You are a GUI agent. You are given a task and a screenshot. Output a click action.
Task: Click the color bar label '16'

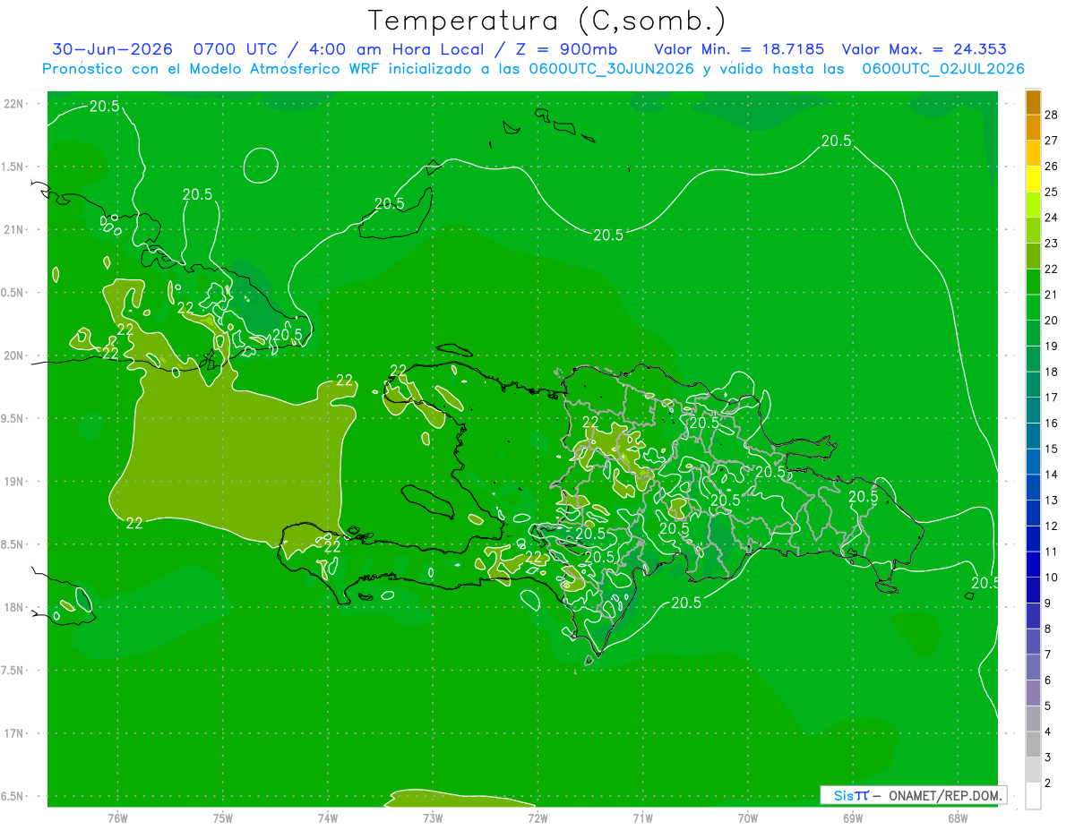click(1052, 423)
